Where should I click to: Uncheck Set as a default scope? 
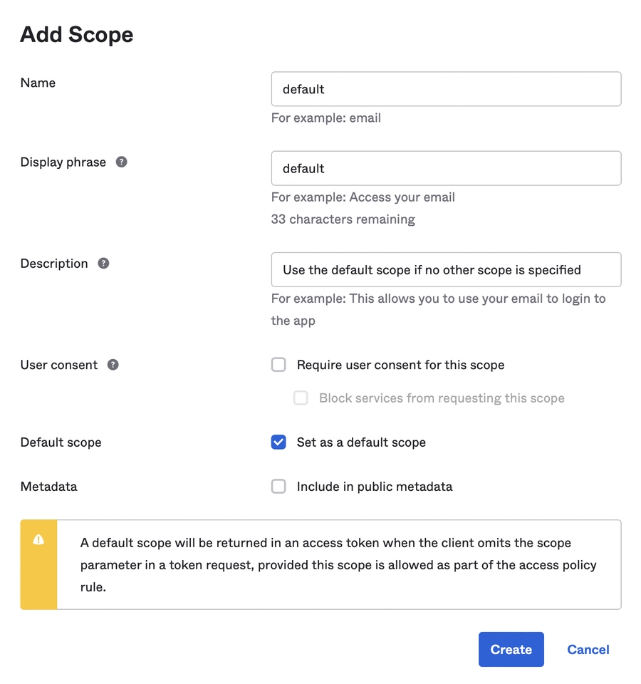(278, 442)
